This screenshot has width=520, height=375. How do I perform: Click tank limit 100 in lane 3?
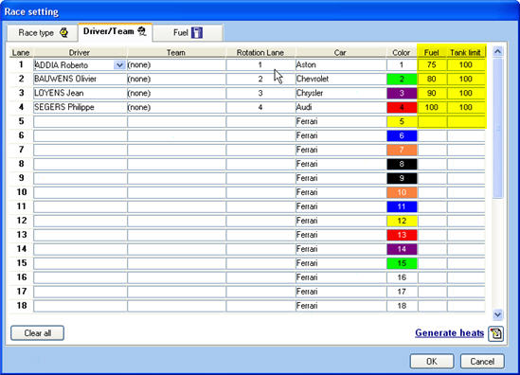pyautogui.click(x=466, y=93)
